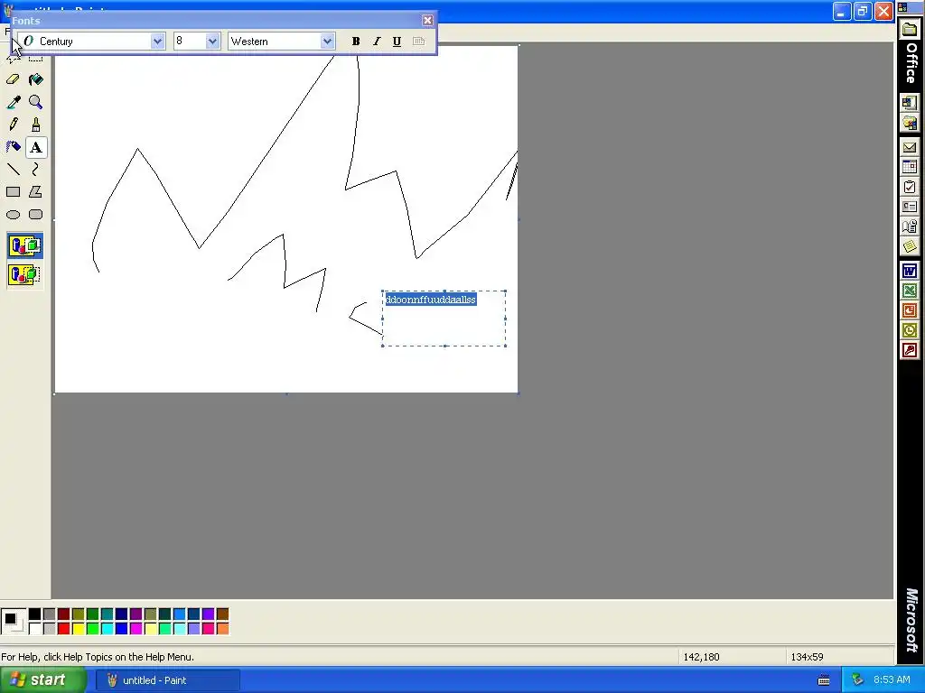Pick the orange color swatch
This screenshot has width=925, height=693.
[222, 629]
